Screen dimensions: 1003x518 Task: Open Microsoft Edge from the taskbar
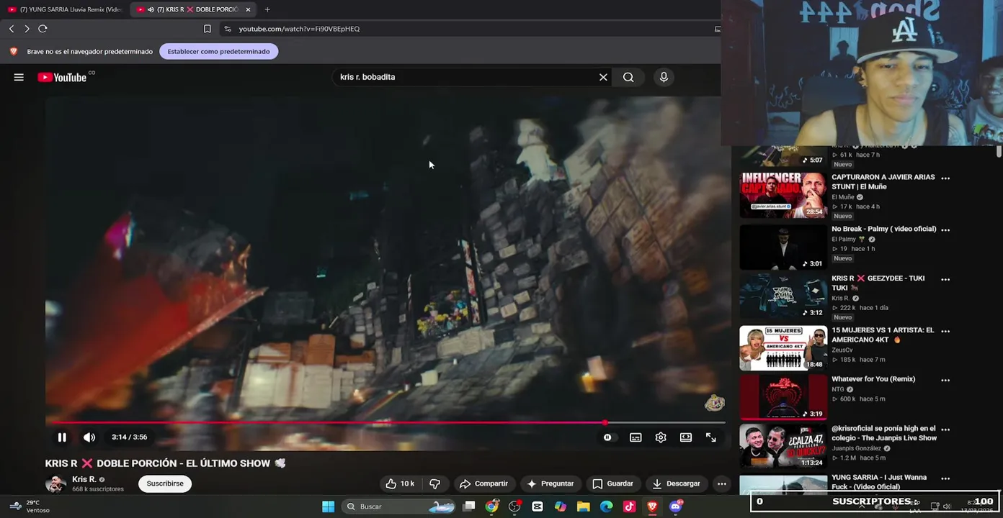[x=607, y=506]
